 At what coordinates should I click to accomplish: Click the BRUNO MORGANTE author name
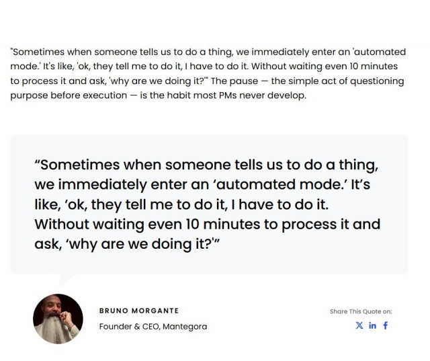pyautogui.click(x=139, y=311)
